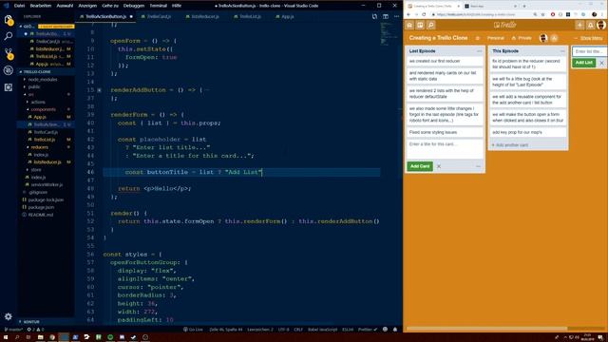Click the open changes icon in editor toolbar
608x342 pixels.
[x=374, y=17]
